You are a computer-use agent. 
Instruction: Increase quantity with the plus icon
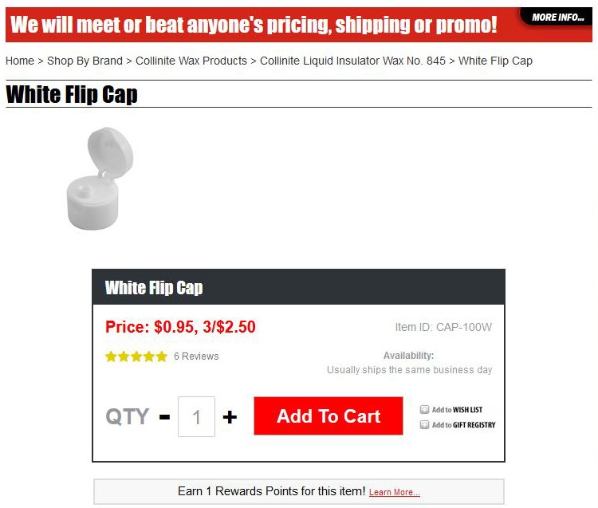click(x=230, y=417)
